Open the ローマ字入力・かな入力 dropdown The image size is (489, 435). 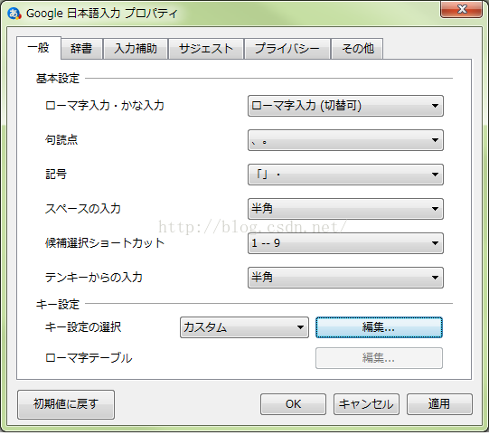pyautogui.click(x=345, y=106)
